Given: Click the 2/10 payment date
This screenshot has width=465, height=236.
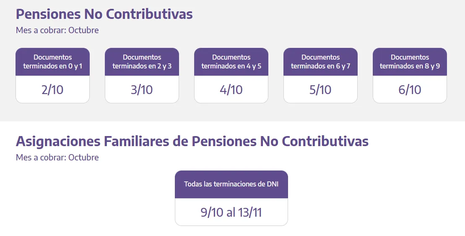Looking at the screenshot, I should 52,90.
